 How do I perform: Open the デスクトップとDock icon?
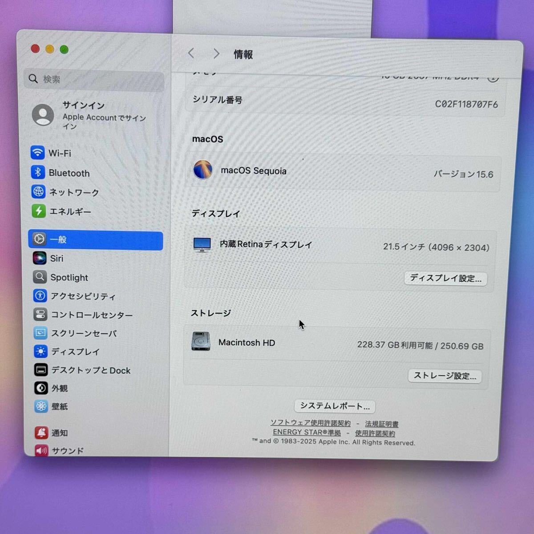pyautogui.click(x=41, y=369)
